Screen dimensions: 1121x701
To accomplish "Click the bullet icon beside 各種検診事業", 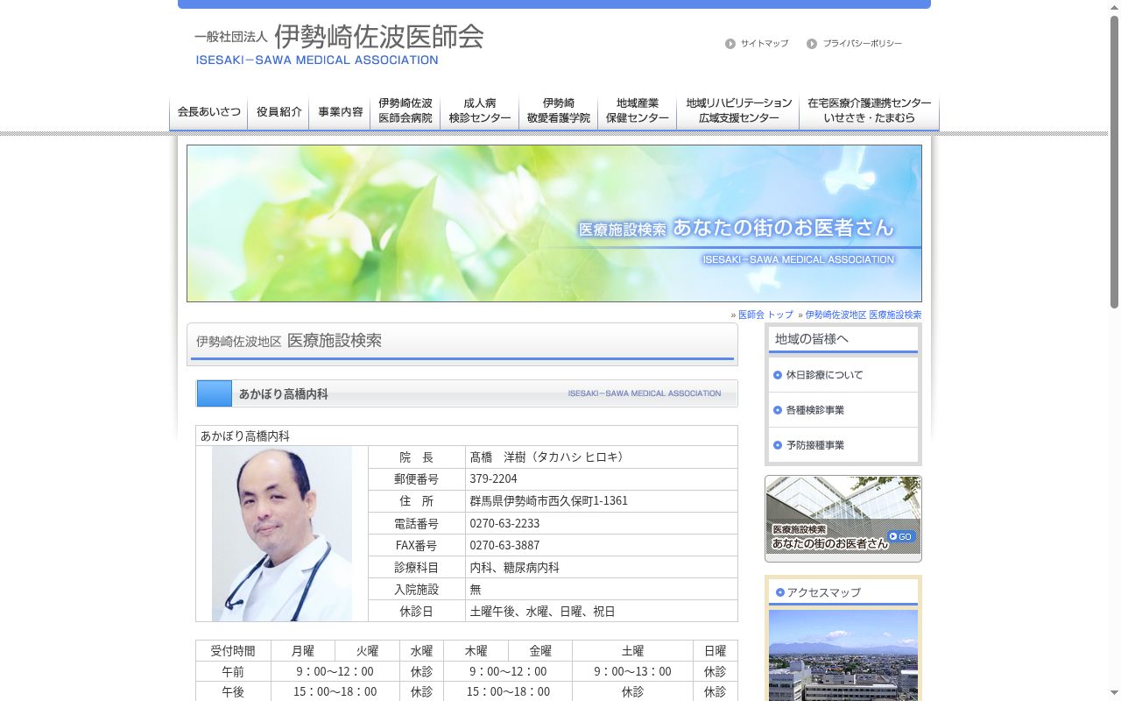I will click(778, 410).
